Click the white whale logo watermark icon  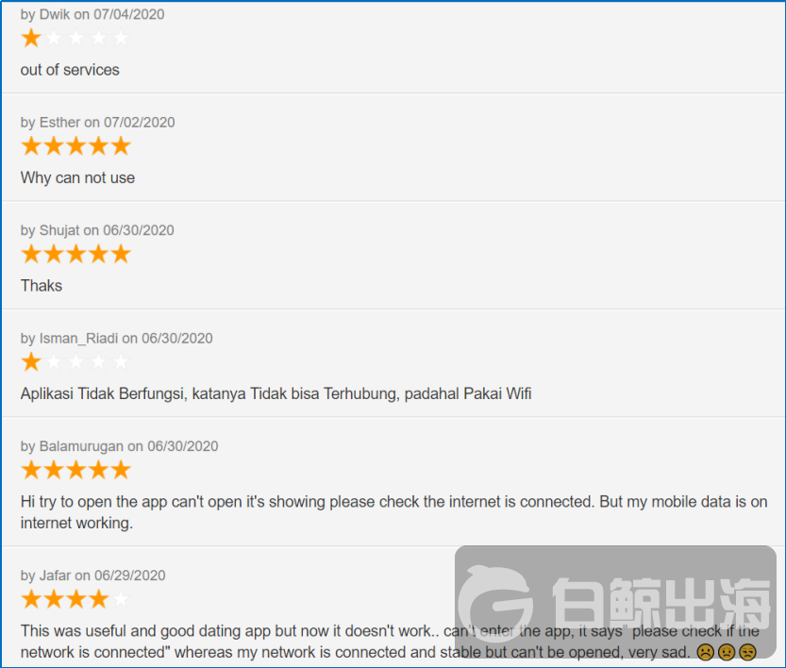[x=496, y=597]
